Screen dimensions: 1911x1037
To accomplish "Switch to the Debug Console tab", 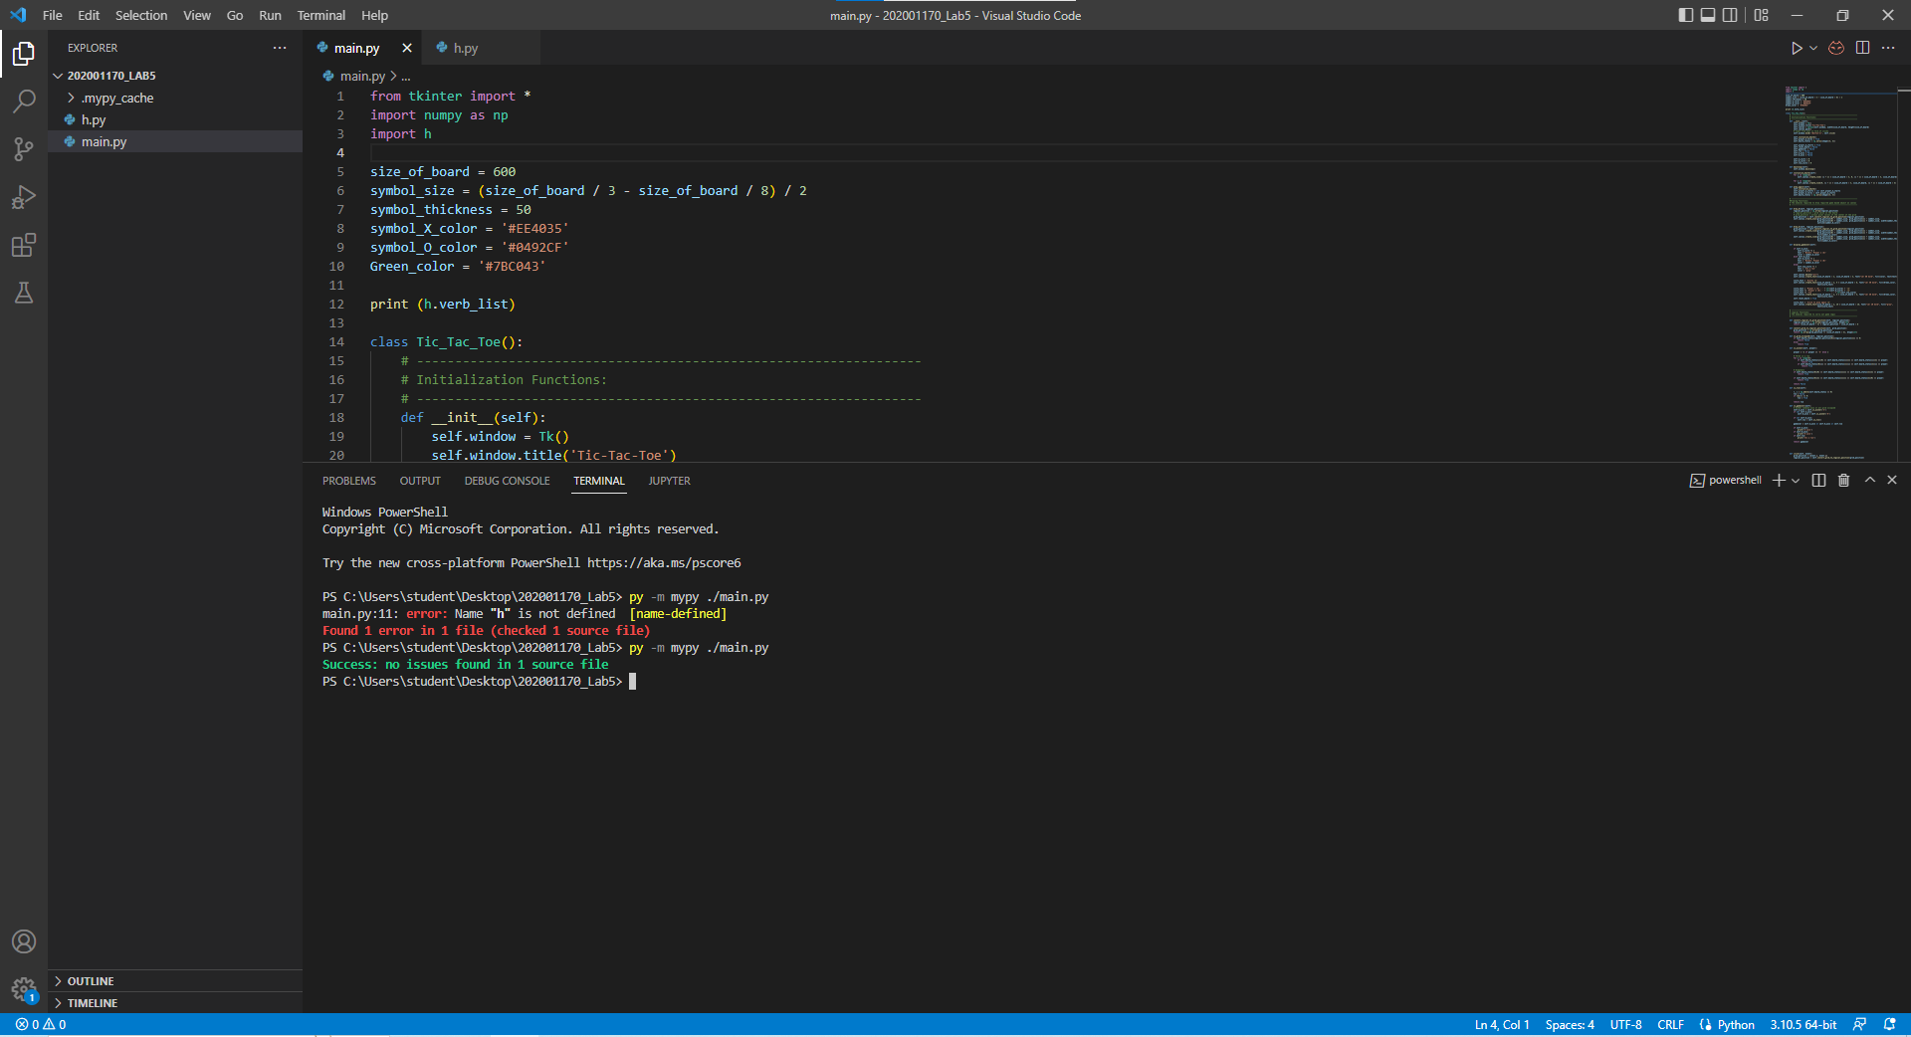I will (507, 481).
